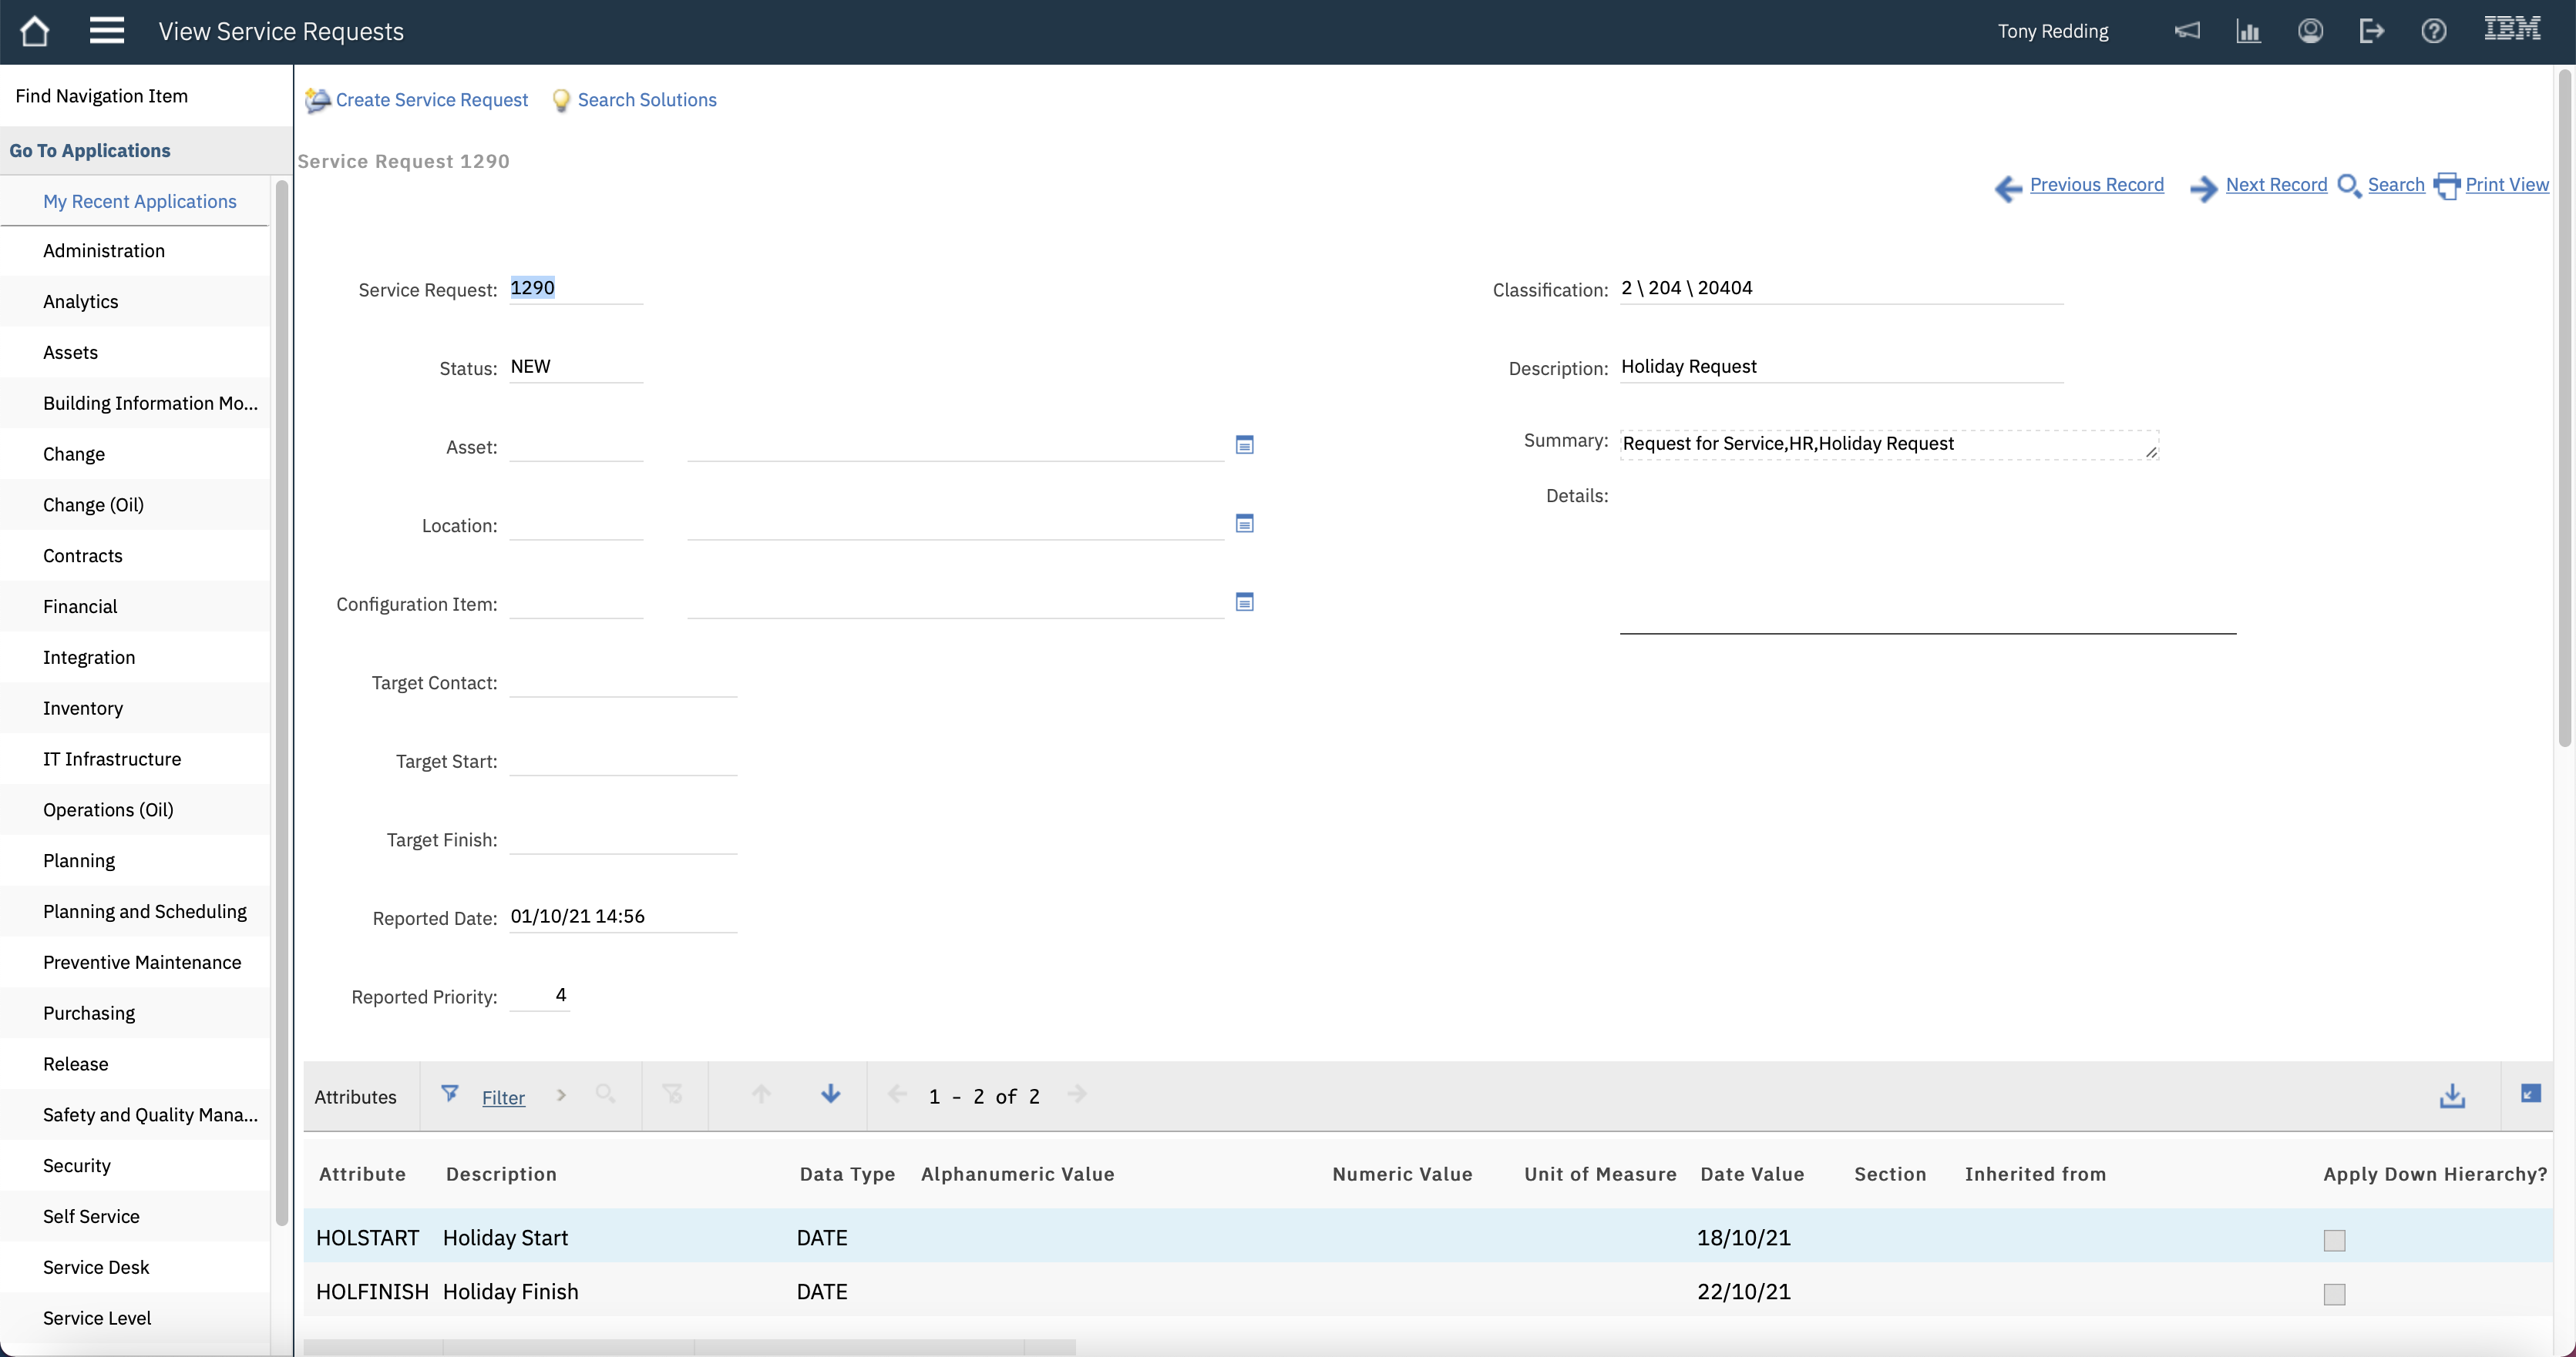Download the Attributes table data
This screenshot has width=2576, height=1357.
coord(2452,1096)
